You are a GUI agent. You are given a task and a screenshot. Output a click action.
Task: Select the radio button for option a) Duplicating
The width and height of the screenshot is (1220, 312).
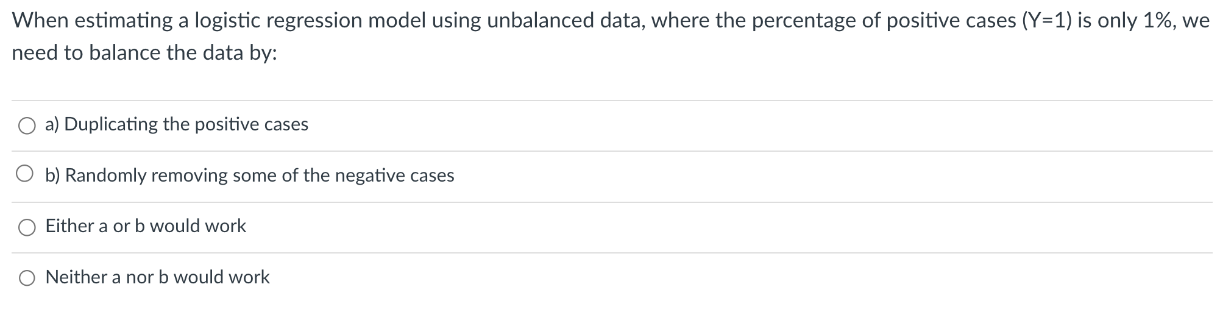(26, 126)
